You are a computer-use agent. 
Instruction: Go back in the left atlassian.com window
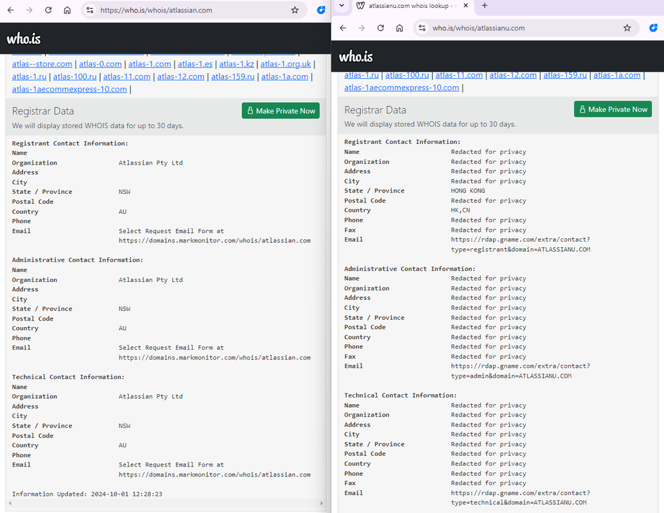pos(11,10)
